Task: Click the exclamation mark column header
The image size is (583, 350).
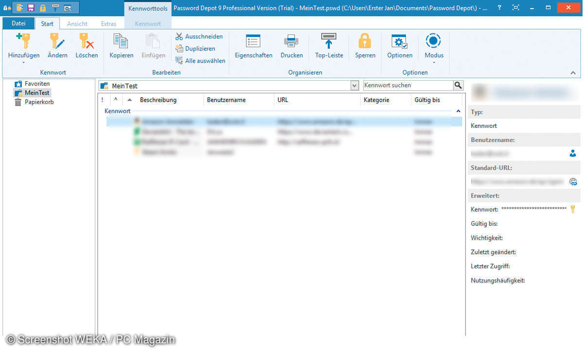Action: [x=103, y=100]
